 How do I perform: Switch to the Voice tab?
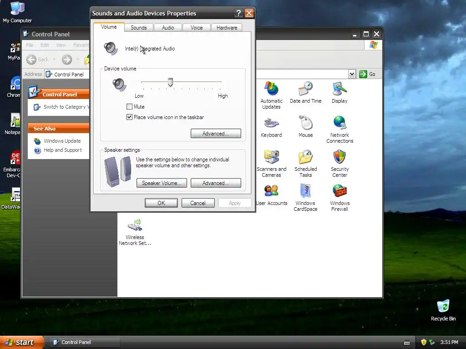coord(197,28)
